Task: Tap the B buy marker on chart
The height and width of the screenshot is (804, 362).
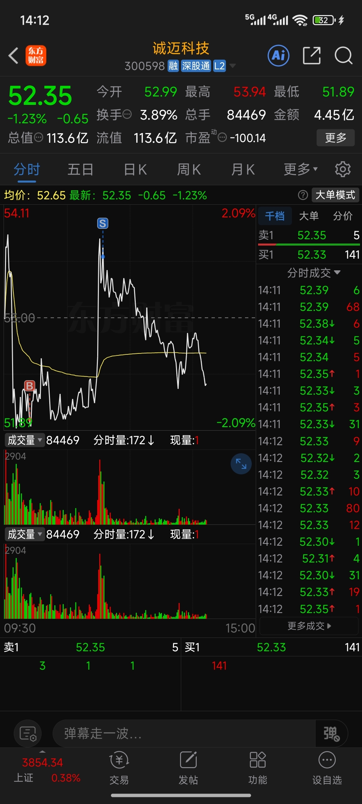Action: [29, 386]
